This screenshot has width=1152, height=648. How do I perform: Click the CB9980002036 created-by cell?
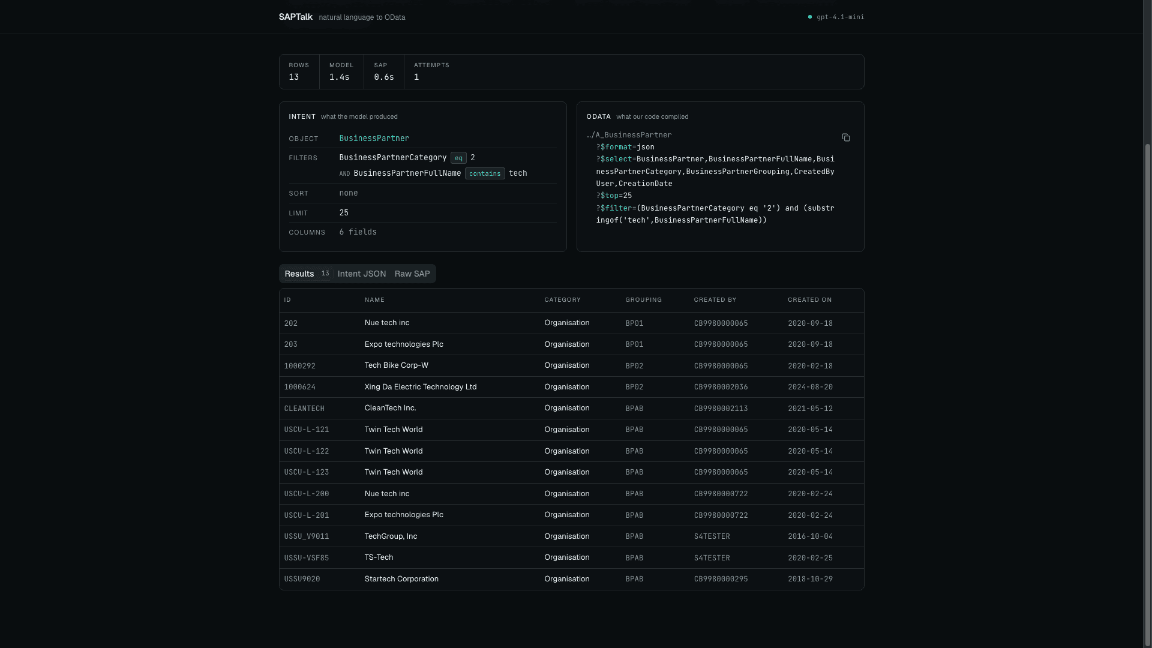coord(721,387)
